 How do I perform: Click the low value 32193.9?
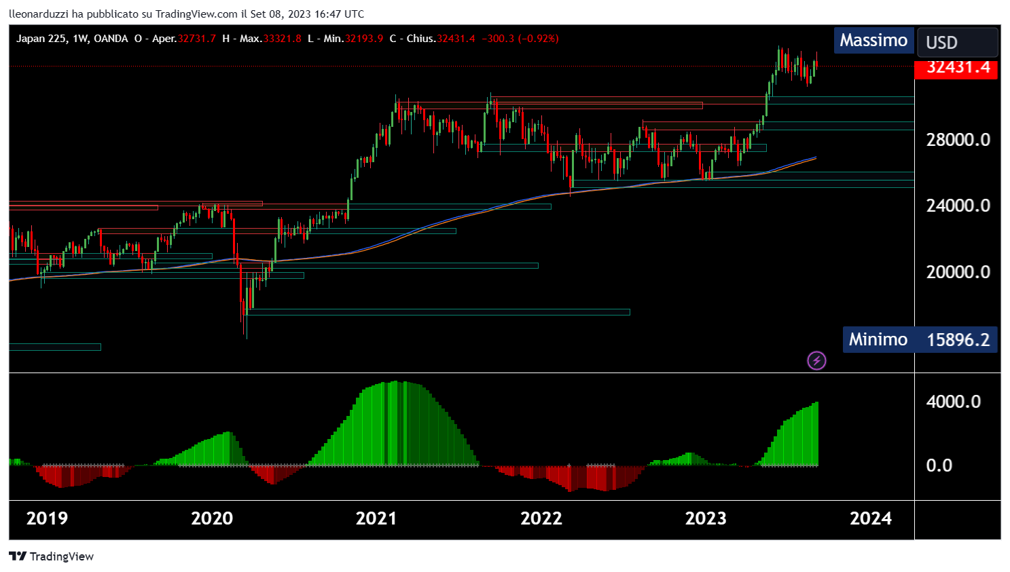pyautogui.click(x=364, y=39)
